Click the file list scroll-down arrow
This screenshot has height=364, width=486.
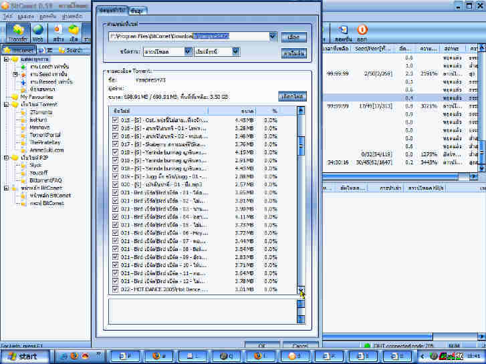[301, 290]
